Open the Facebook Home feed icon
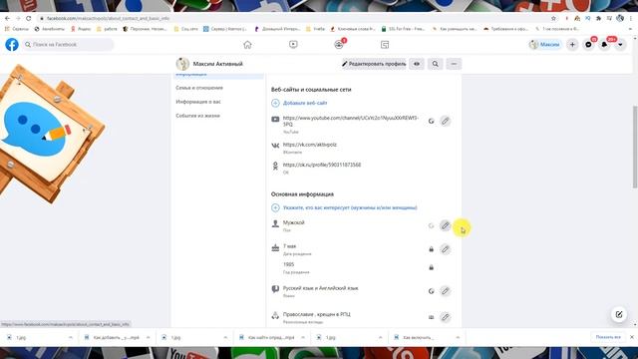The image size is (638, 359). point(247,44)
